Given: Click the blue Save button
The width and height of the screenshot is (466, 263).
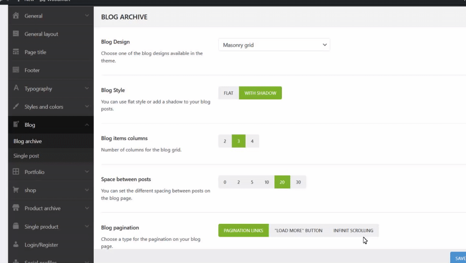Looking at the screenshot, I should click(458, 258).
